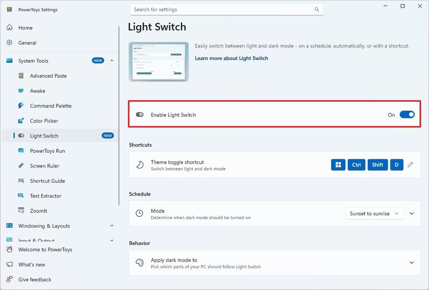Click the Behavior section heading
This screenshot has width=429, height=290.
tap(140, 243)
